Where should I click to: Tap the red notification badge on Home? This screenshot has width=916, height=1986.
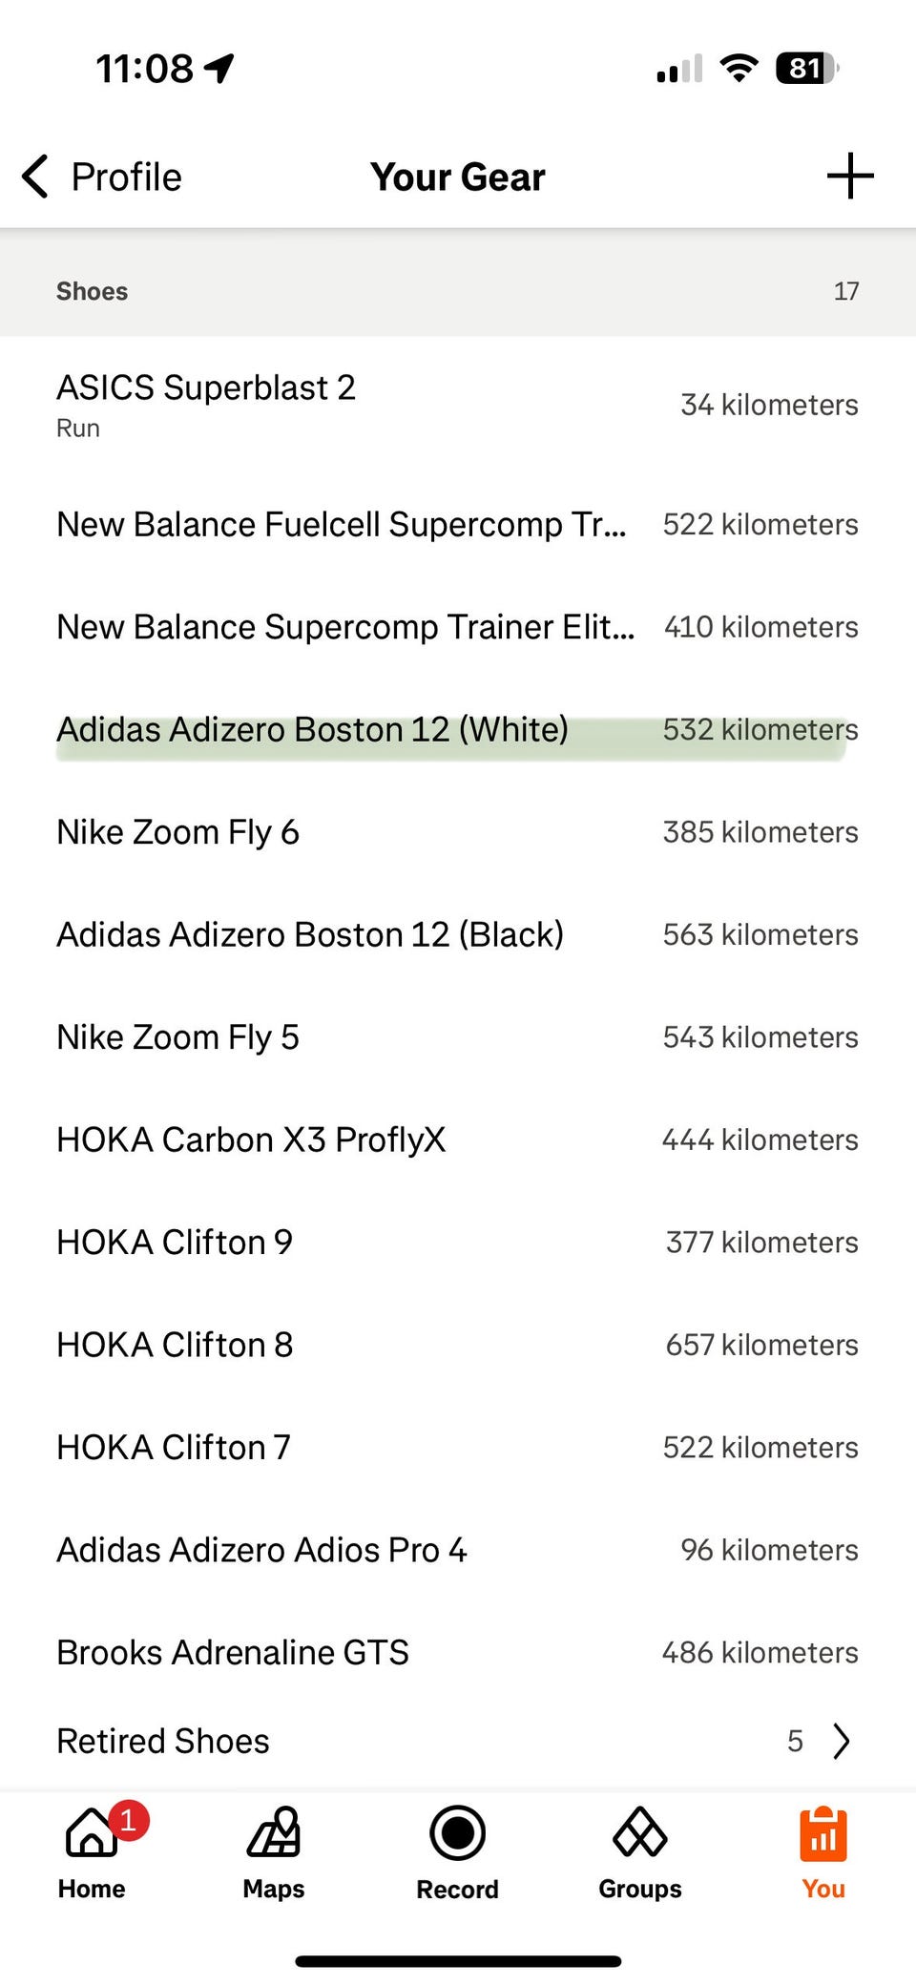pos(128,1820)
